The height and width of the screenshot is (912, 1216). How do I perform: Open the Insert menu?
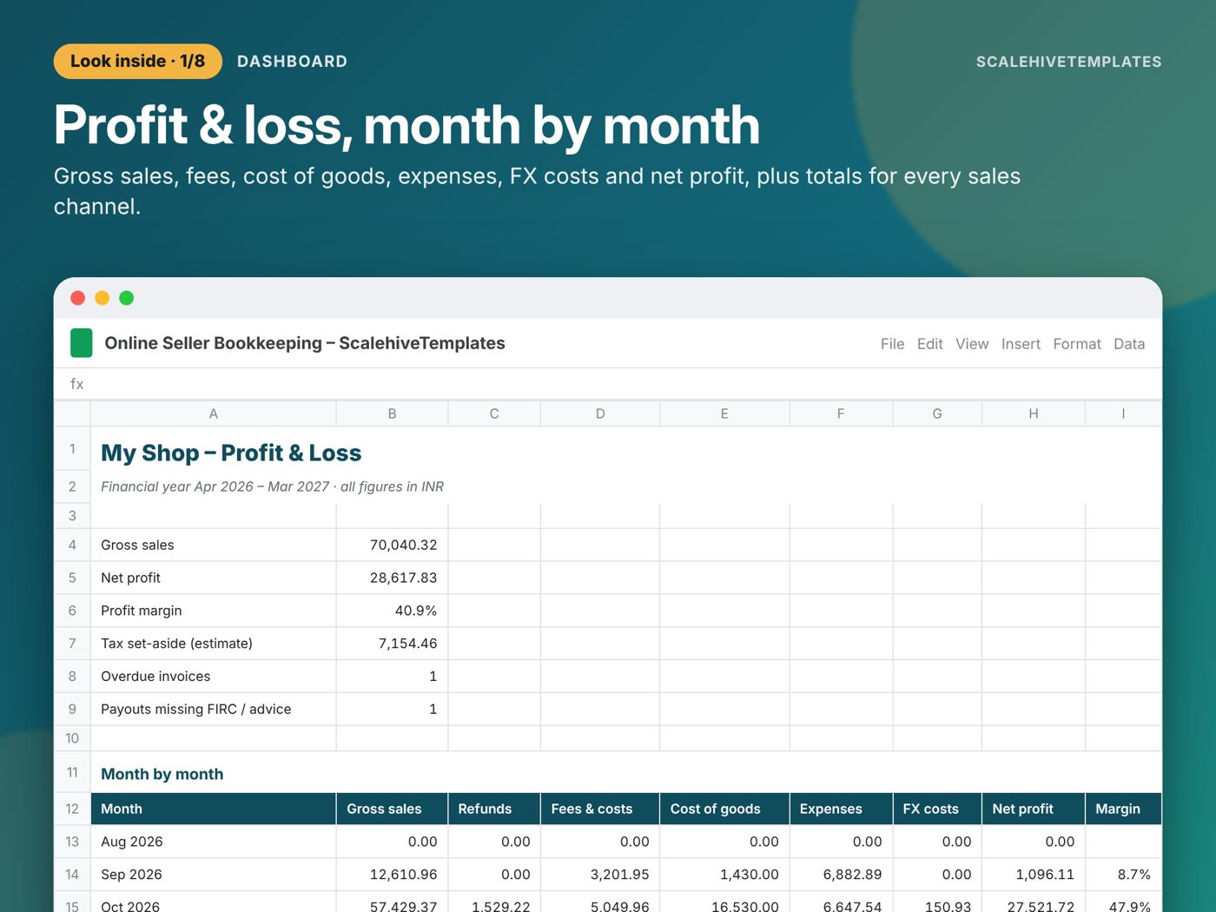tap(1021, 344)
